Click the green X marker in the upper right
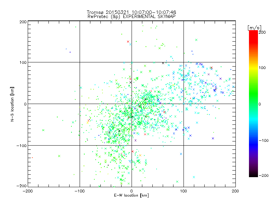 point(196,40)
